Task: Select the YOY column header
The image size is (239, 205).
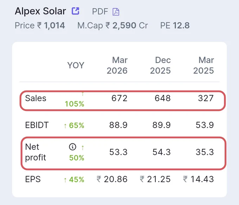Action: coord(76,66)
